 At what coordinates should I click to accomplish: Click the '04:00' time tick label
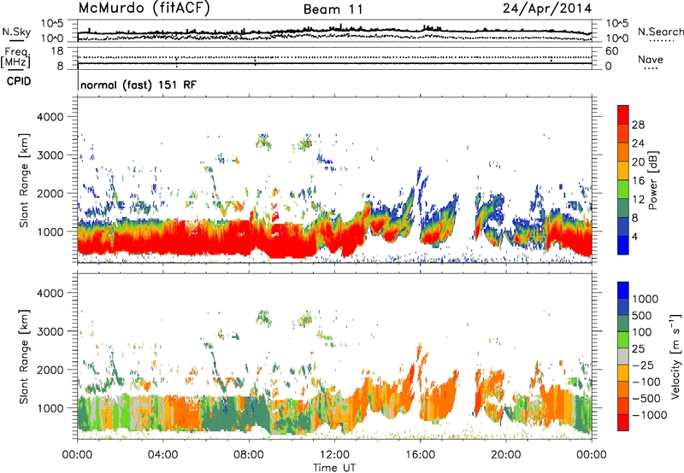pos(162,455)
